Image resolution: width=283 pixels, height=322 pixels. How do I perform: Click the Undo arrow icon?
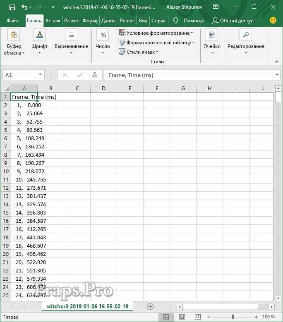24,7
